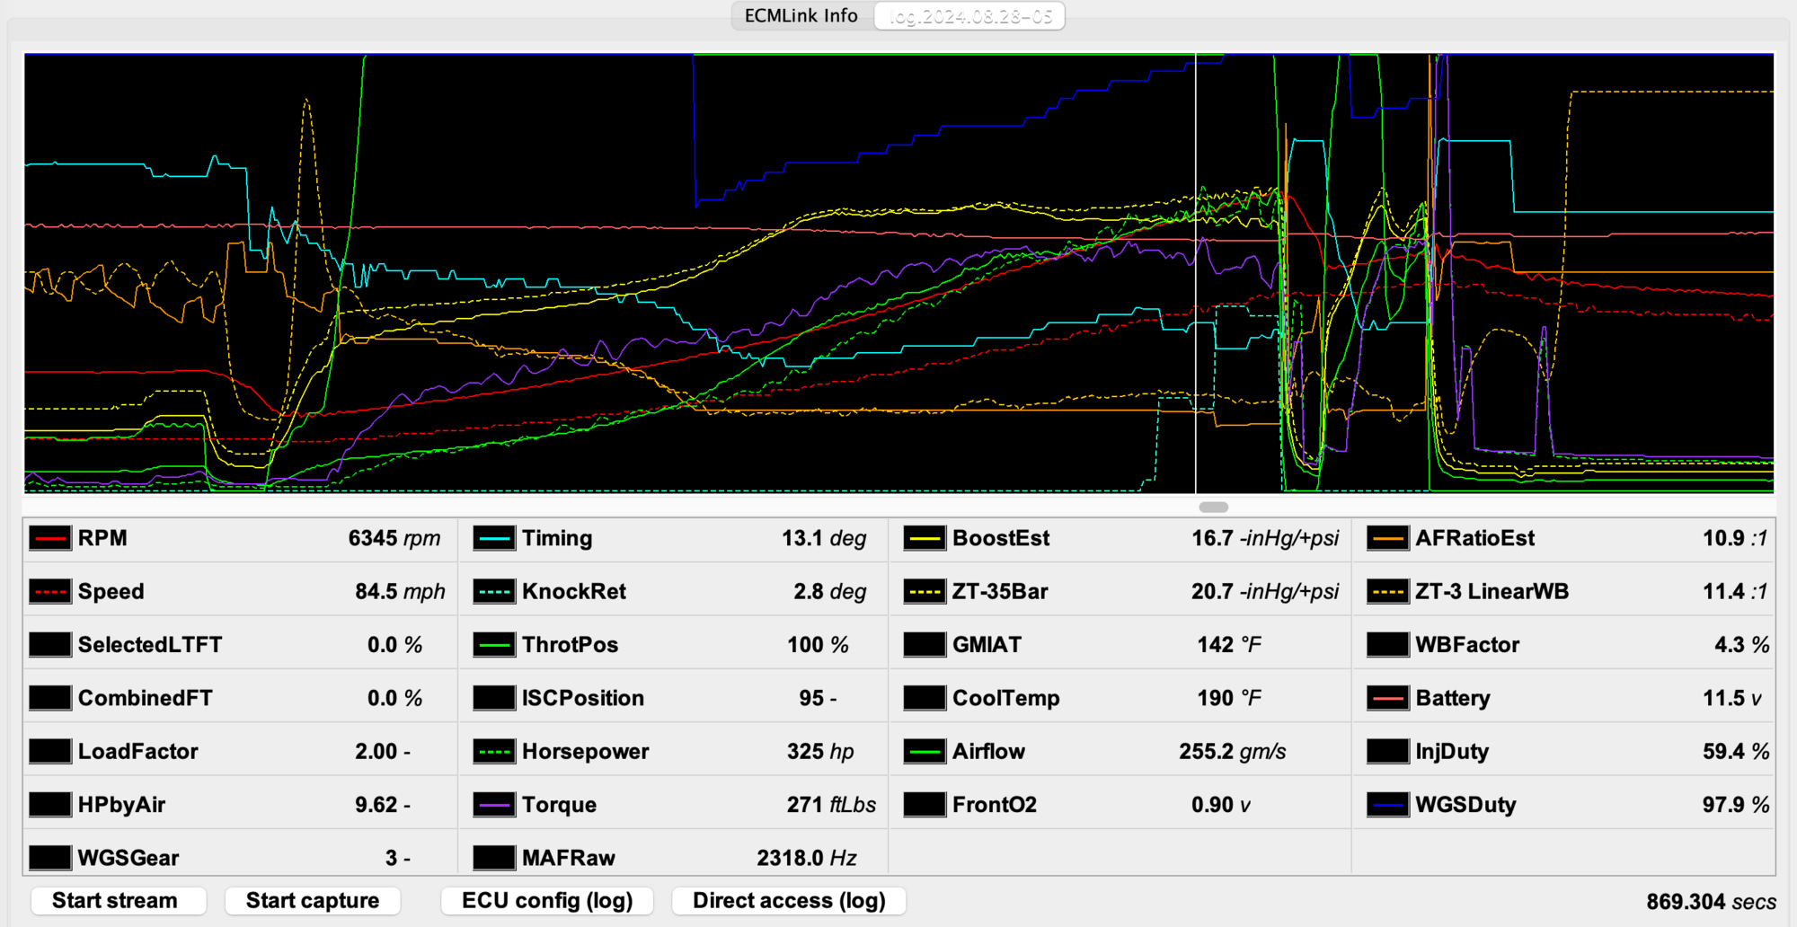Open ECU config (log)
Image resolution: width=1797 pixels, height=927 pixels.
(547, 900)
